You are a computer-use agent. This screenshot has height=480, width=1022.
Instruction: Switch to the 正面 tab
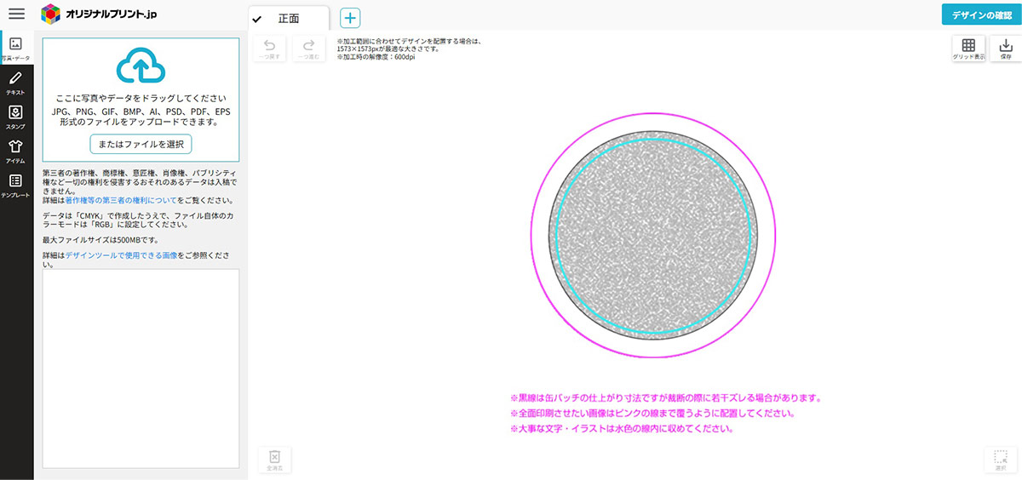(288, 19)
